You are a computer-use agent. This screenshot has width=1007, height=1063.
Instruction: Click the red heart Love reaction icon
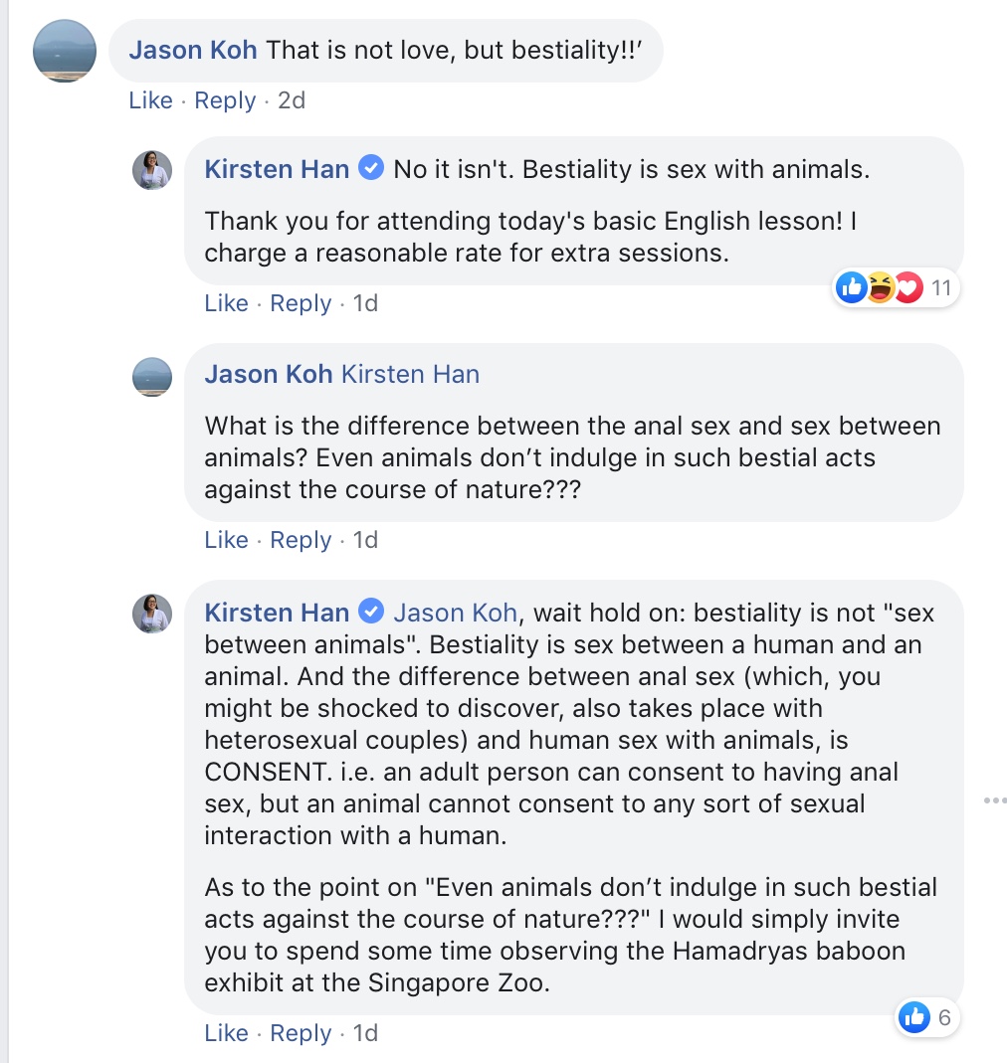[x=907, y=288]
